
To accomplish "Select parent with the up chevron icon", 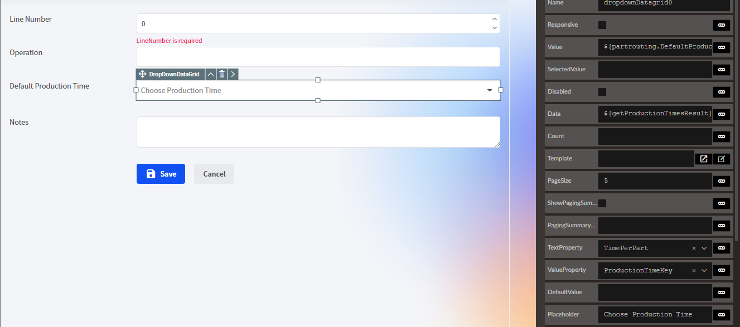I will pos(210,74).
